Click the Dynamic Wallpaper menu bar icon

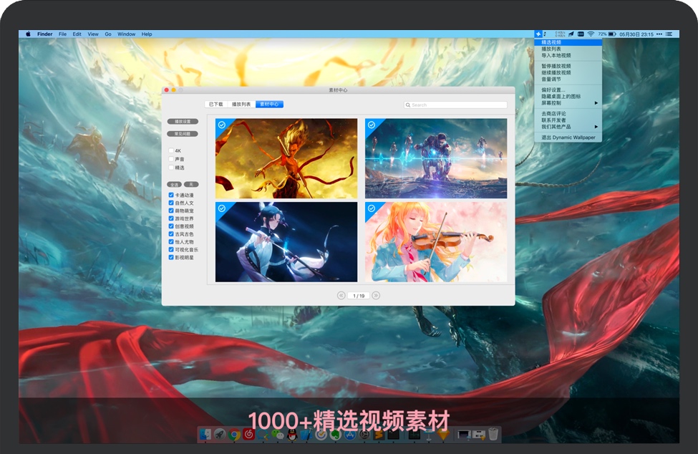[x=538, y=34]
